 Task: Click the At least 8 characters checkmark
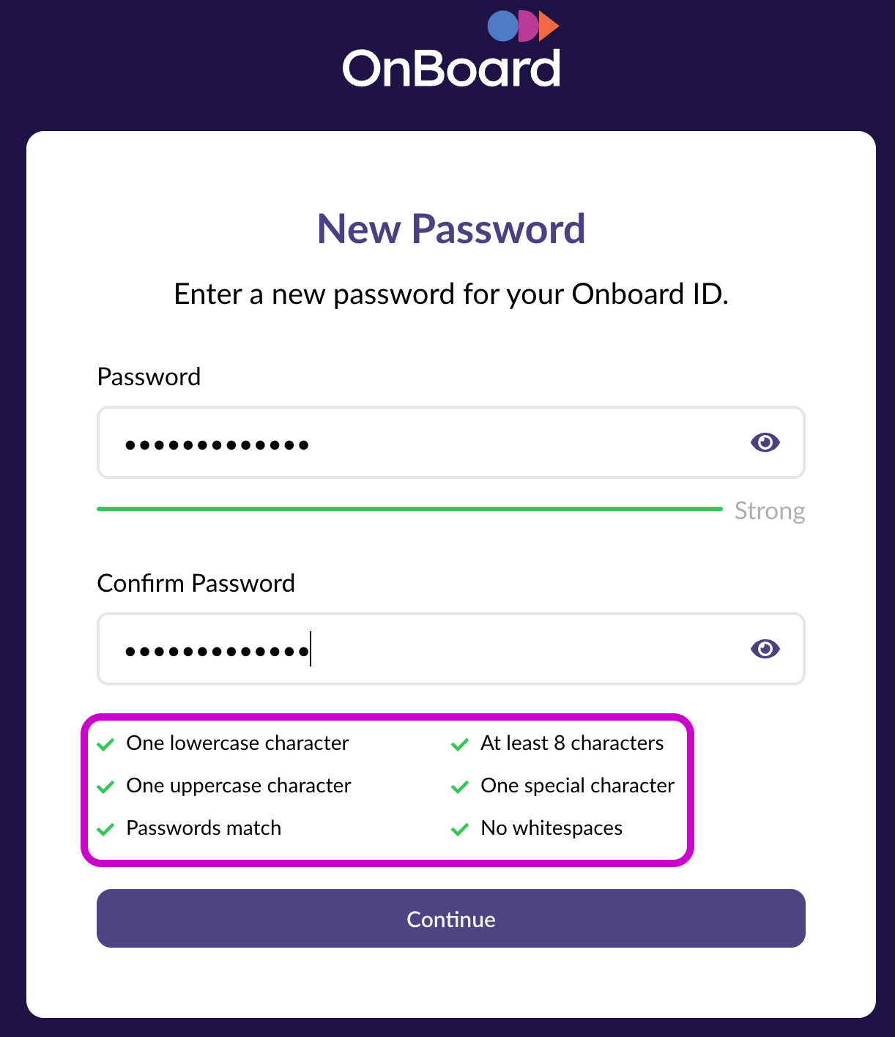tap(460, 745)
